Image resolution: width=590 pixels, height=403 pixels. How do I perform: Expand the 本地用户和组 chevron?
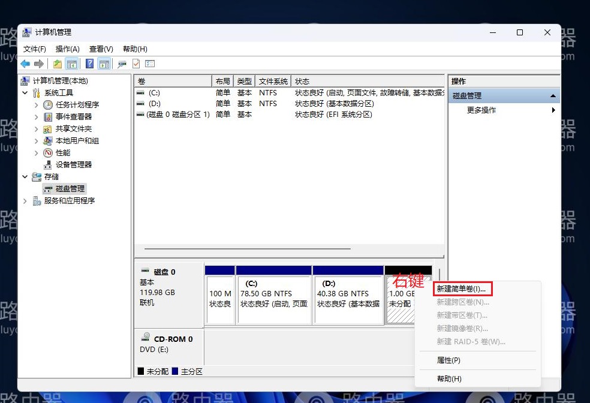pyautogui.click(x=36, y=141)
